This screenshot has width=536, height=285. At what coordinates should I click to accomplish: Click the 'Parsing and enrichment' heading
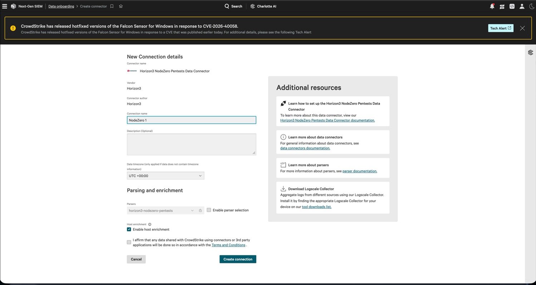[x=155, y=190]
